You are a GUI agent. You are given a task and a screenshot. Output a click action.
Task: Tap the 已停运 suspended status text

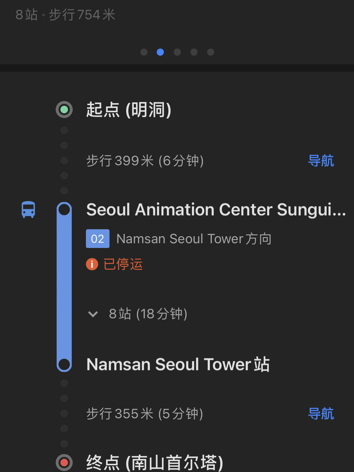(123, 264)
